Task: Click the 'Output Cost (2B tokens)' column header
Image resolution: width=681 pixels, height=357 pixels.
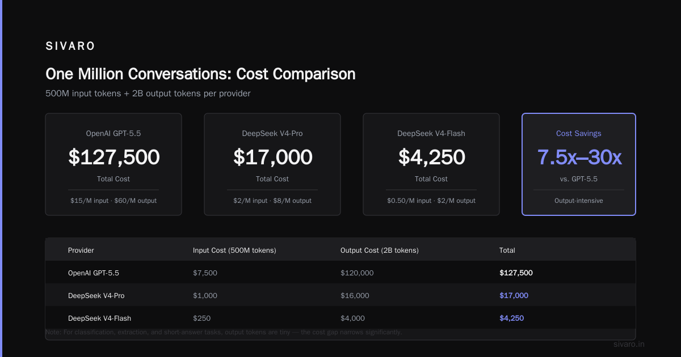Action: (380, 250)
